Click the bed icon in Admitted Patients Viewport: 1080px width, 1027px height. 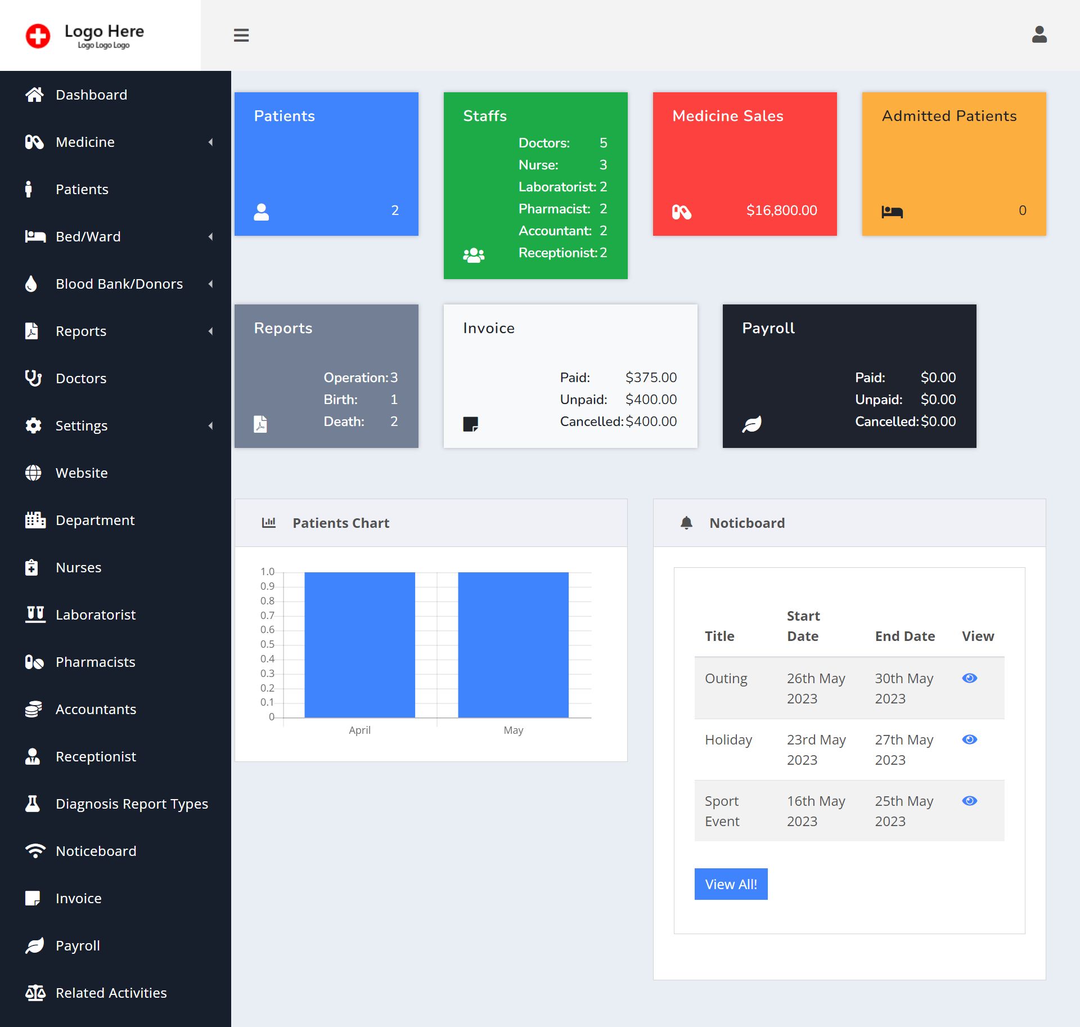pyautogui.click(x=892, y=212)
